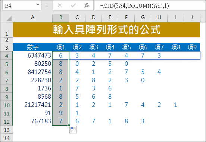Click cell I10 with value 1

coord(175,105)
